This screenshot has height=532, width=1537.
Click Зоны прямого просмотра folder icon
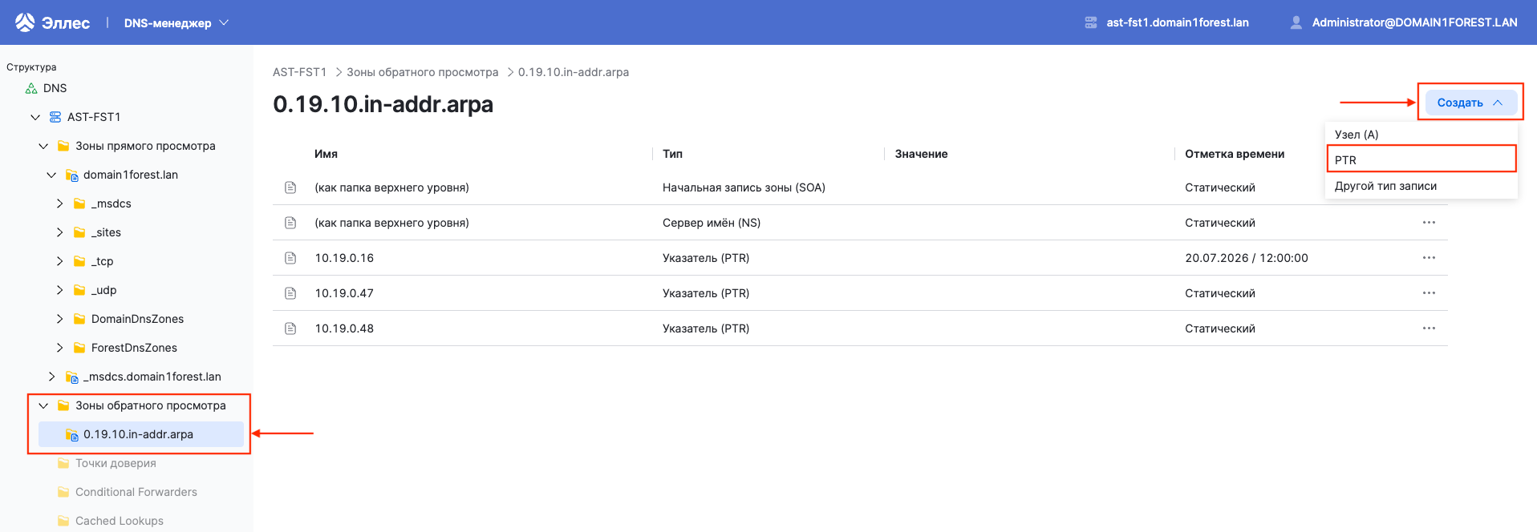(x=63, y=146)
